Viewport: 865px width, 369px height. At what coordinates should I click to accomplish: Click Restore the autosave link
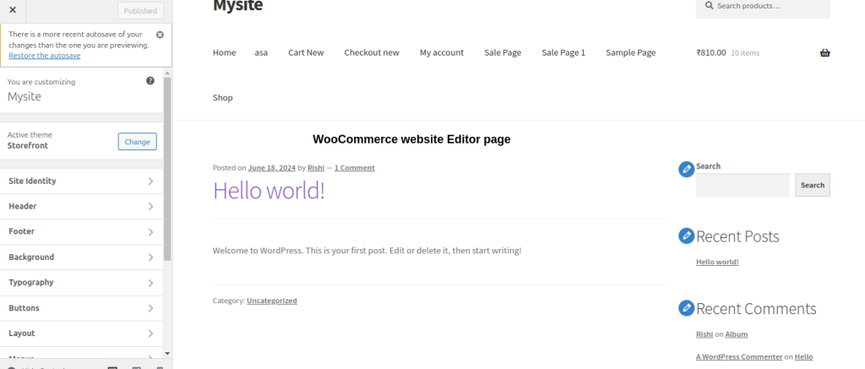(45, 56)
